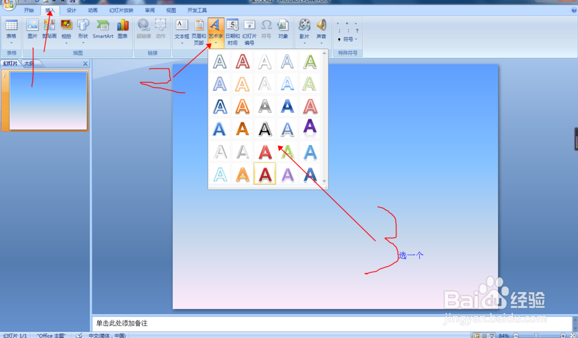Choose the highlighted dark red WordArt style
578x338 pixels.
coord(265,174)
